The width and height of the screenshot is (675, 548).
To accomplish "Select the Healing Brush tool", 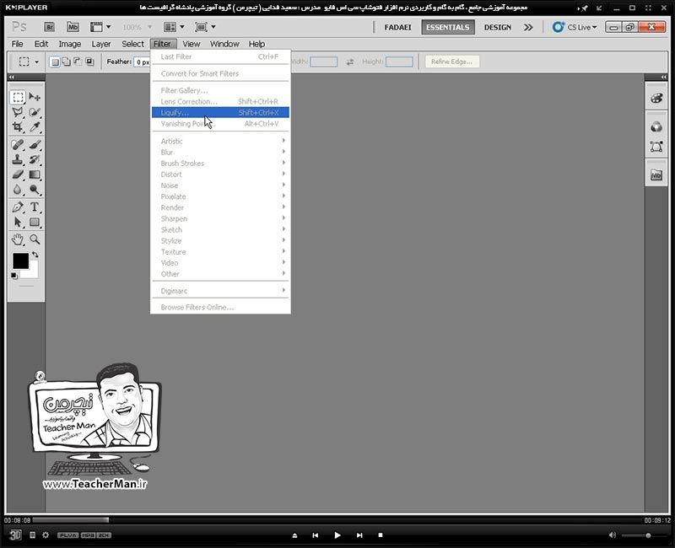I will pyautogui.click(x=18, y=144).
